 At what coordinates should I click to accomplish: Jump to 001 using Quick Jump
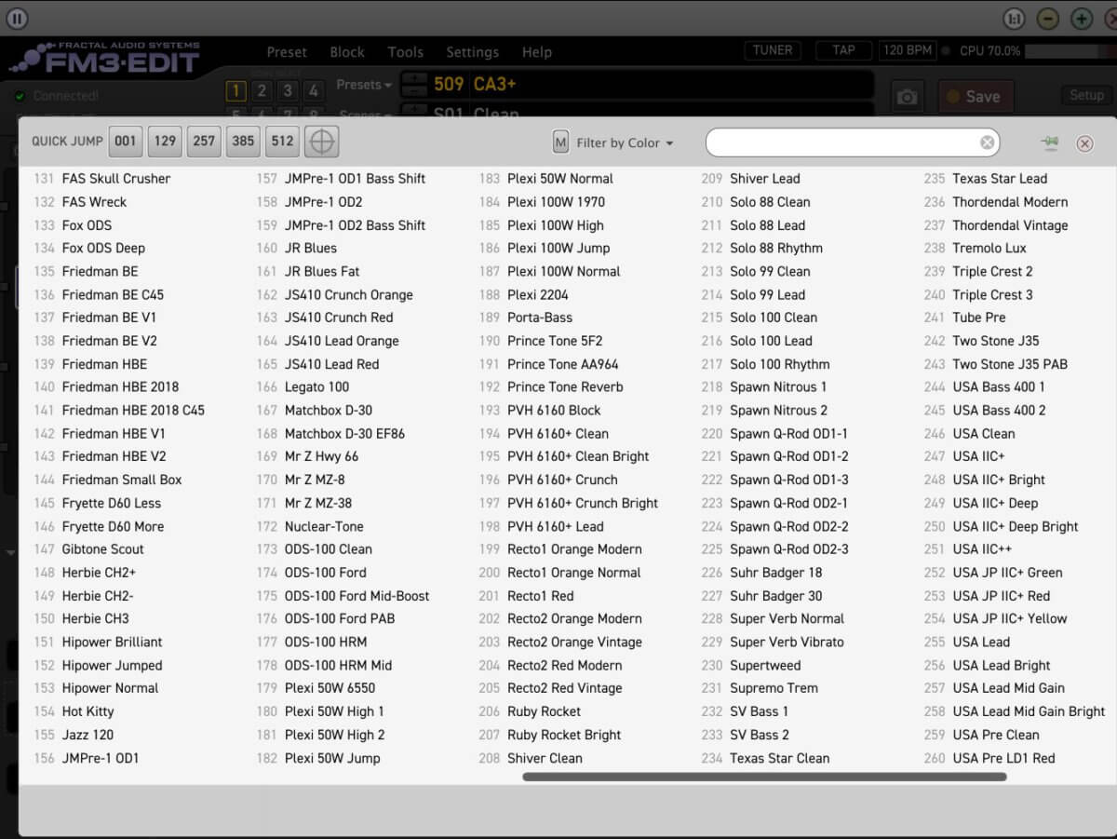(x=126, y=142)
